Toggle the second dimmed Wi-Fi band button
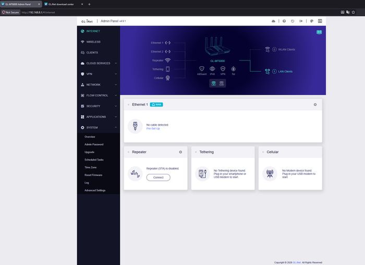 point(222,83)
